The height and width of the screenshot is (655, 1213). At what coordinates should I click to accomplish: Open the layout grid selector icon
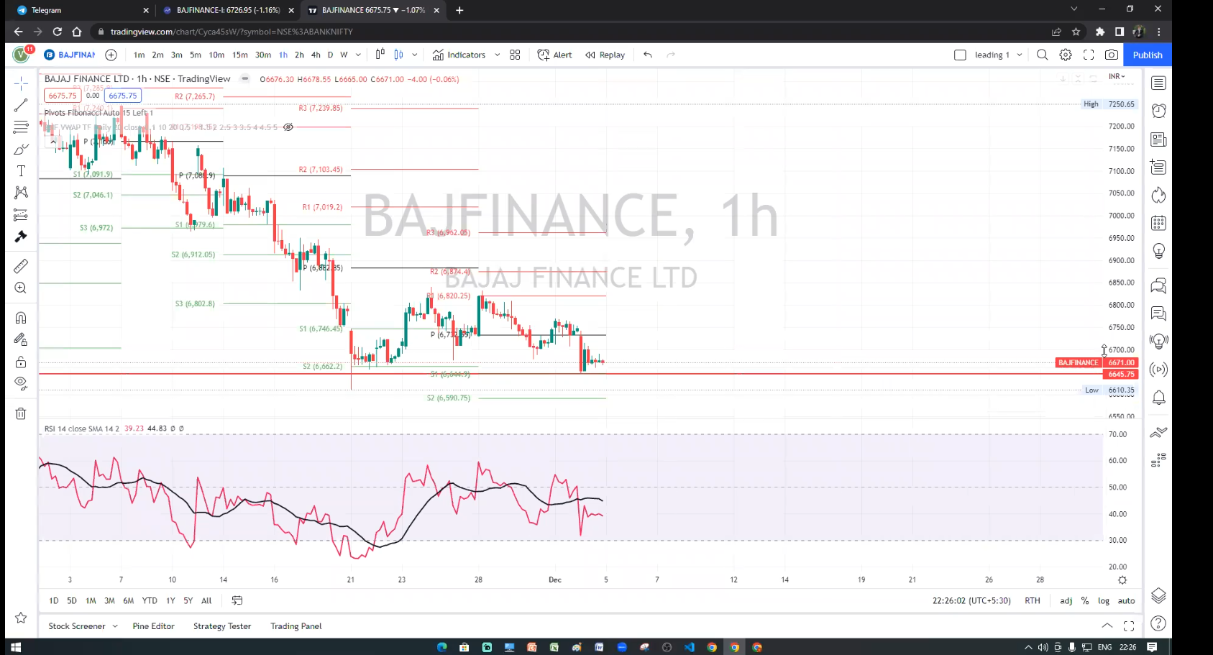[515, 55]
